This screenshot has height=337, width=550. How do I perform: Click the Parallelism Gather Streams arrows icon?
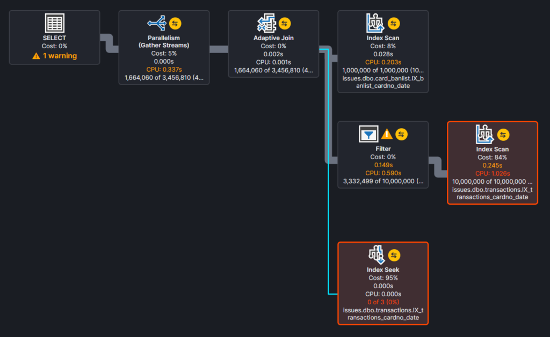click(157, 23)
